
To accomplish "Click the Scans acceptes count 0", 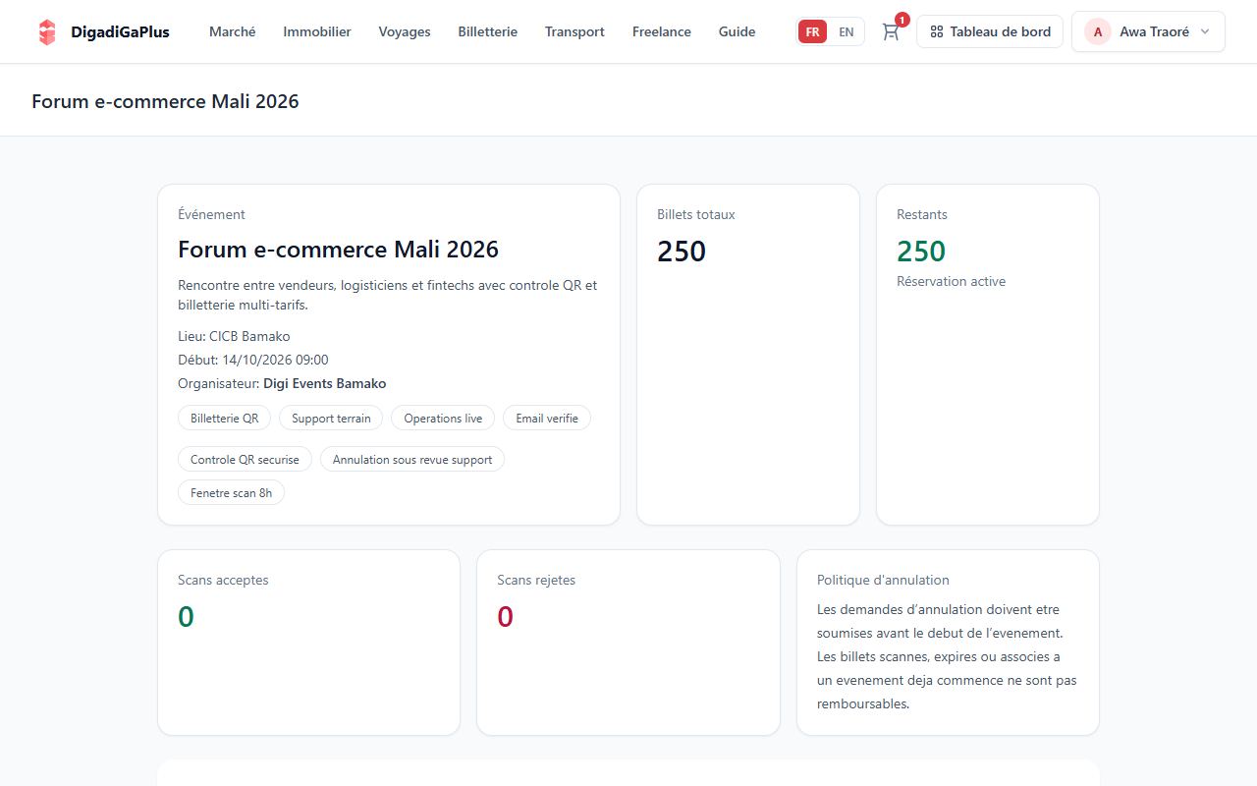I will (x=186, y=617).
